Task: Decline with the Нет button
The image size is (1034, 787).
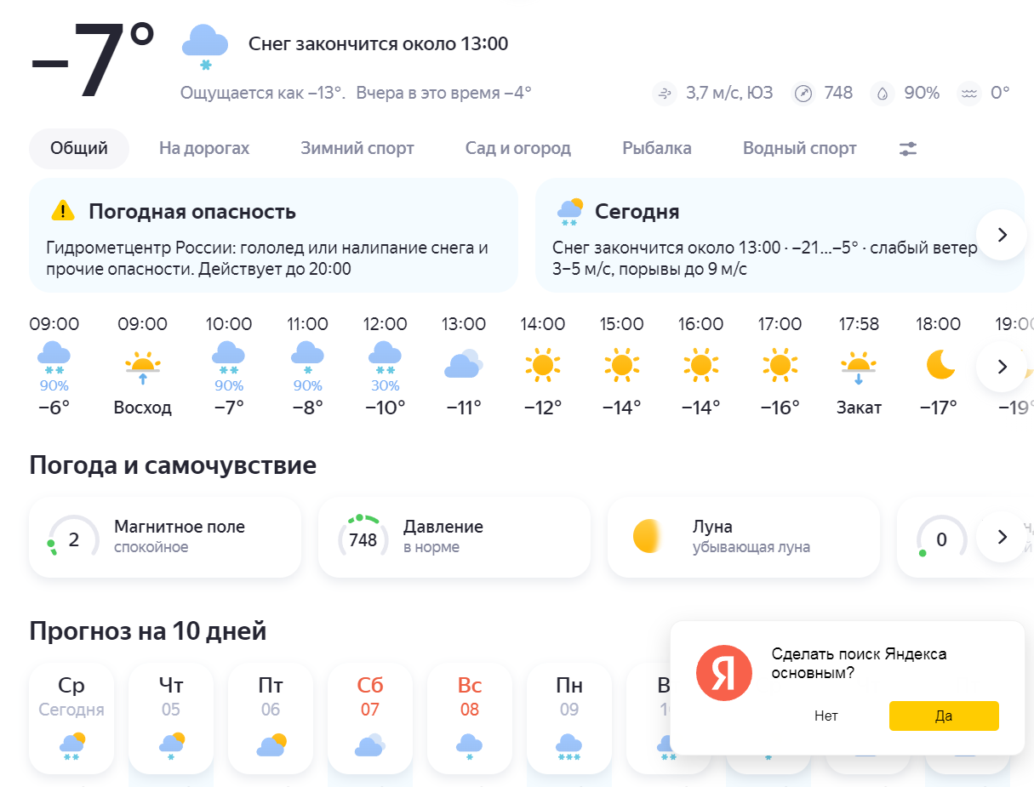Action: [x=825, y=716]
